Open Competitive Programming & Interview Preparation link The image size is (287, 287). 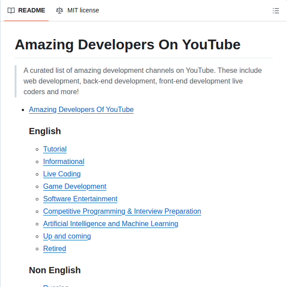pyautogui.click(x=122, y=211)
